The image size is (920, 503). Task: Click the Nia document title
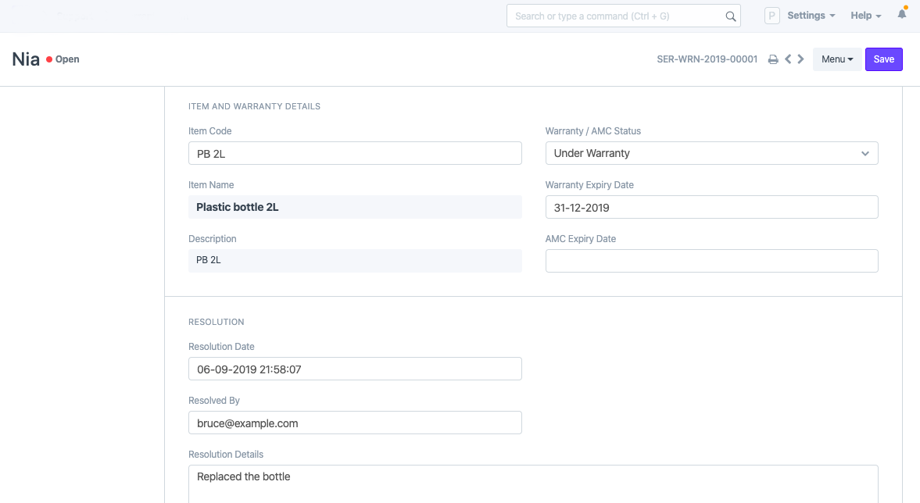(x=26, y=59)
